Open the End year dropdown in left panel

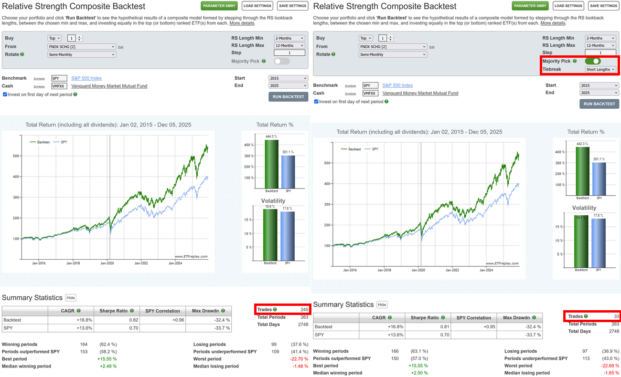pyautogui.click(x=288, y=85)
